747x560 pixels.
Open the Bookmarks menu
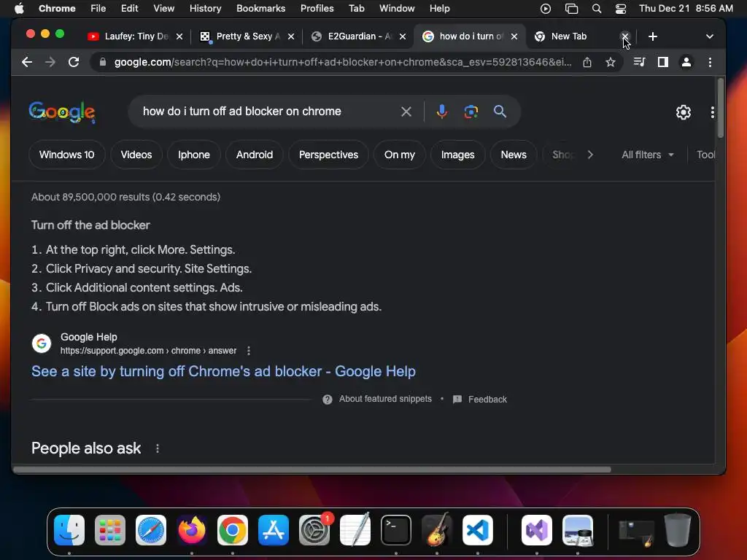tap(260, 9)
